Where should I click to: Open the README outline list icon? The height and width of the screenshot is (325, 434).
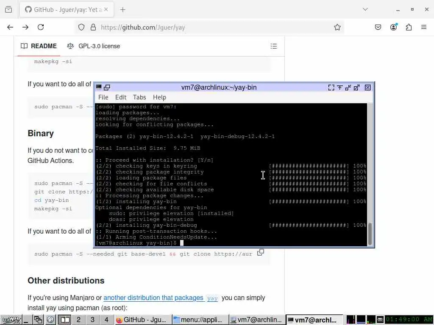(273, 46)
